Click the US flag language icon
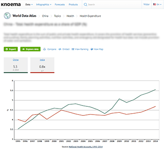Screen dimensions: 164x155 tap(155, 4)
